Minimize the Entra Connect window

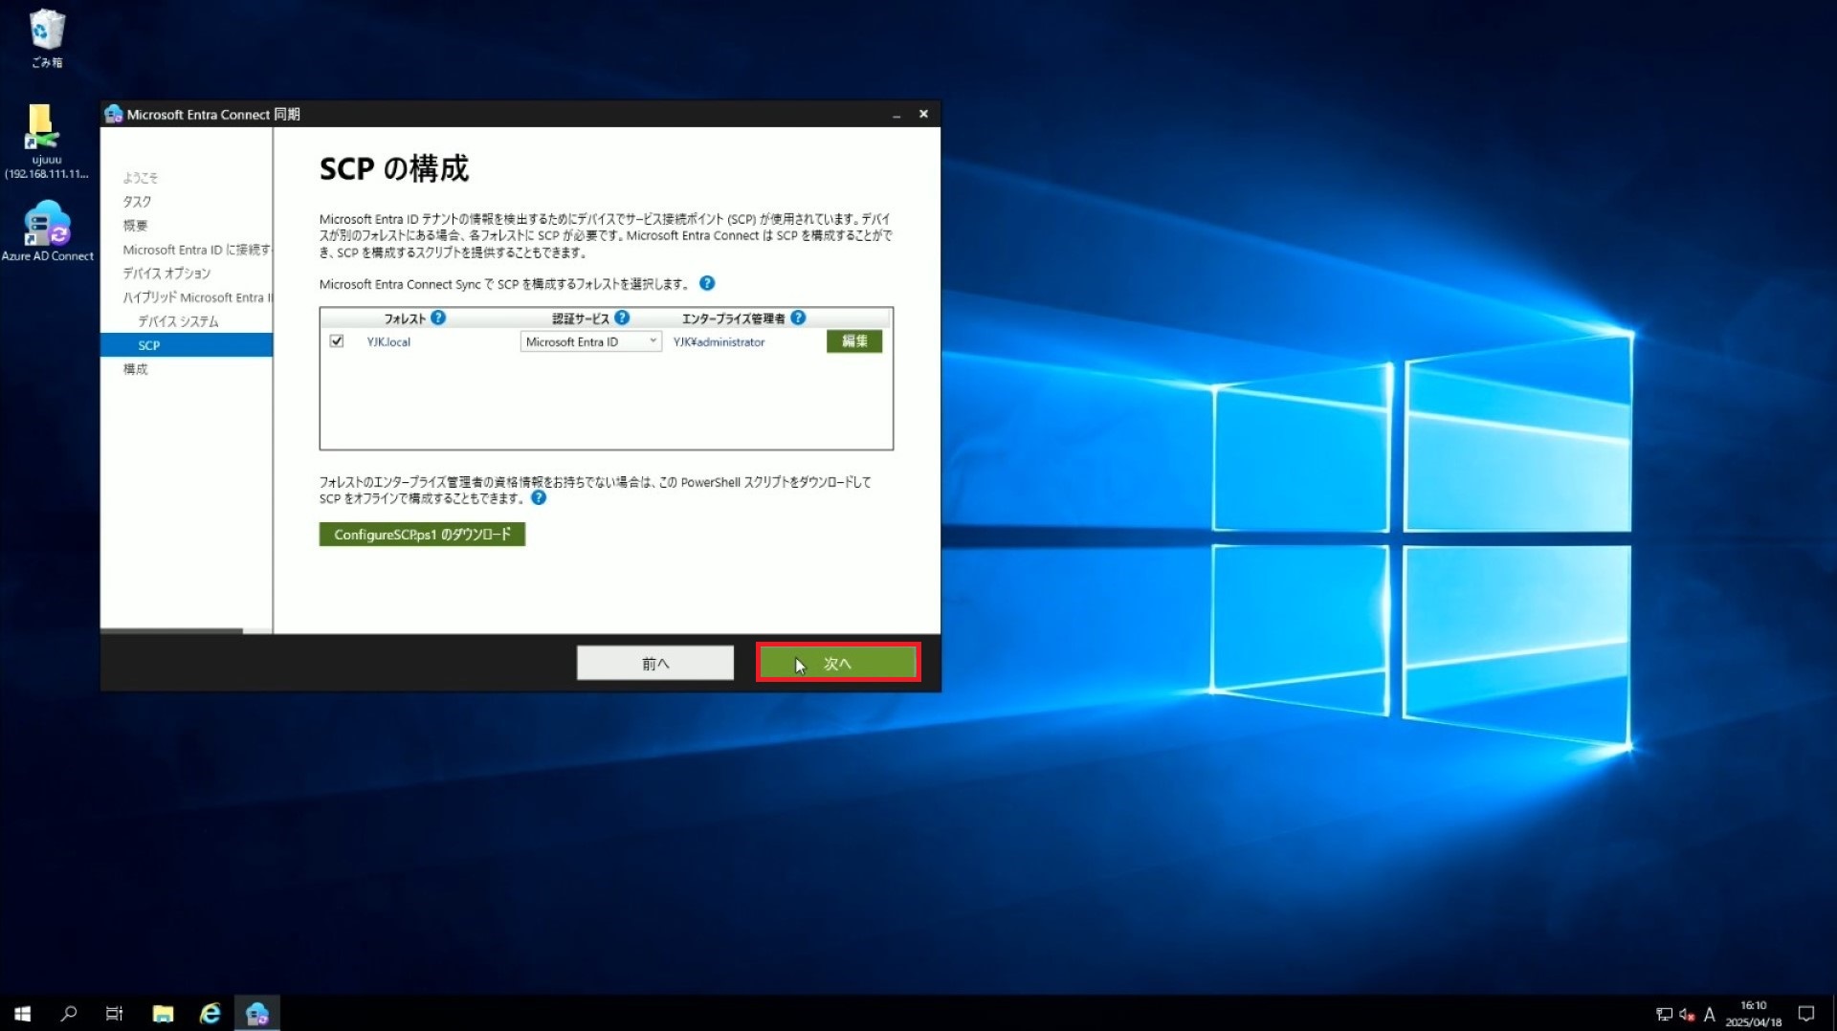[x=896, y=114]
